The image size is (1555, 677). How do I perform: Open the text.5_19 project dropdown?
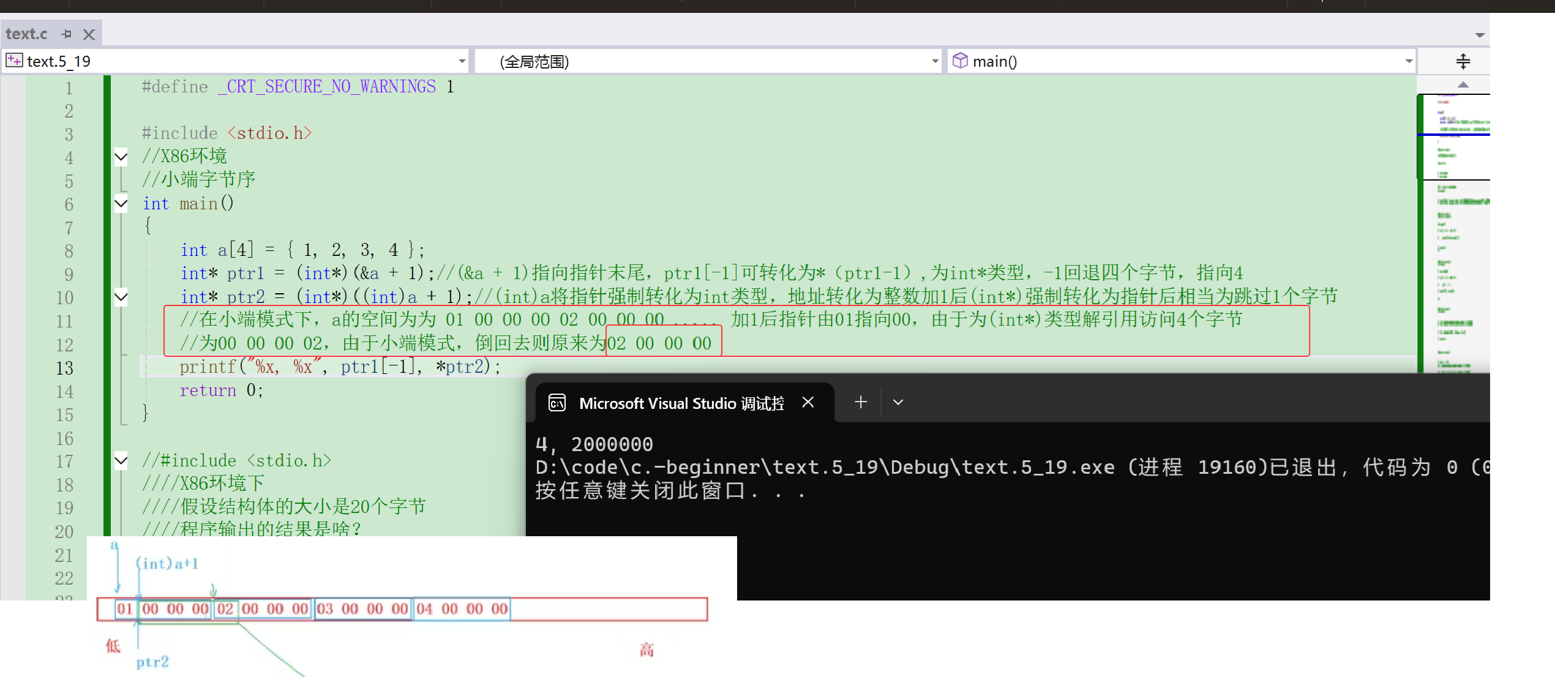click(x=462, y=61)
